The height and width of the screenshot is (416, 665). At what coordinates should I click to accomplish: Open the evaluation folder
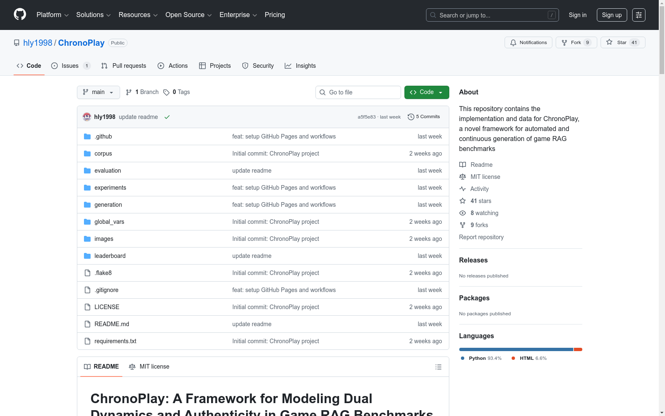108,171
